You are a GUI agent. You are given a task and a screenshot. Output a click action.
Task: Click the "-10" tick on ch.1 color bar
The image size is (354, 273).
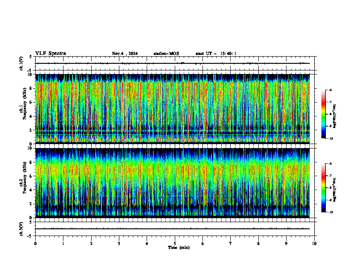click(x=330, y=139)
